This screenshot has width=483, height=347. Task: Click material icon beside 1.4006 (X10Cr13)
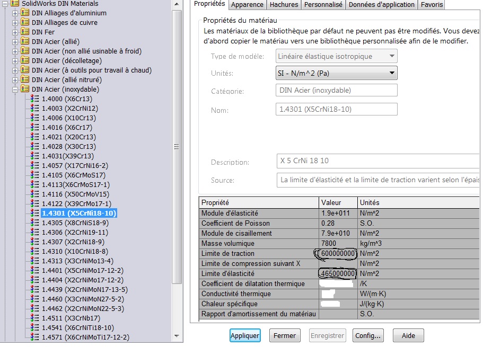pos(35,118)
